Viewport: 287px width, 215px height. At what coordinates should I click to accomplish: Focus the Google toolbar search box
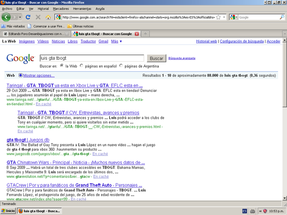259,17
